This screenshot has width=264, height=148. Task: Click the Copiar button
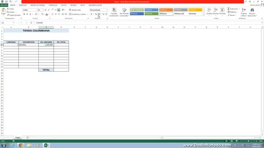(x=11, y=12)
